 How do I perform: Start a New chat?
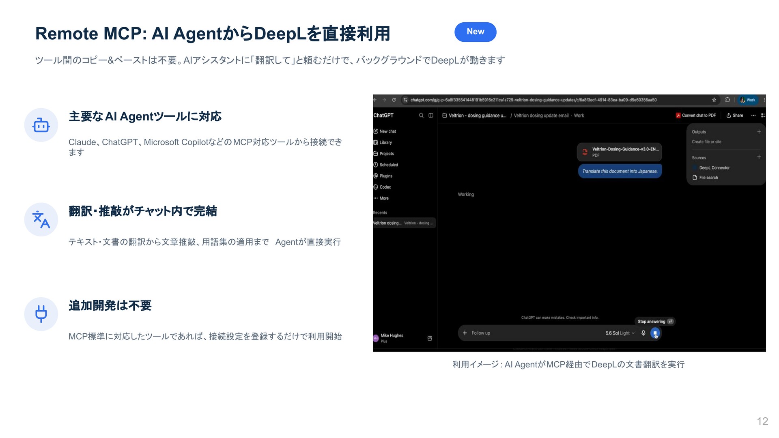(x=385, y=131)
